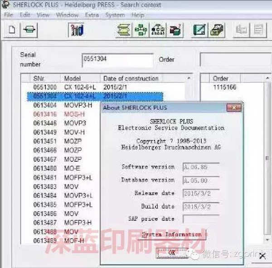Image resolution: width=272 pixels, height=268 pixels.
Task: Click the printer toolbar icon
Action: (29, 30)
